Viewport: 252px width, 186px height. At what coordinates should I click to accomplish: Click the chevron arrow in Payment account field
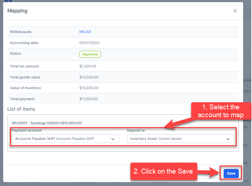coord(113,139)
